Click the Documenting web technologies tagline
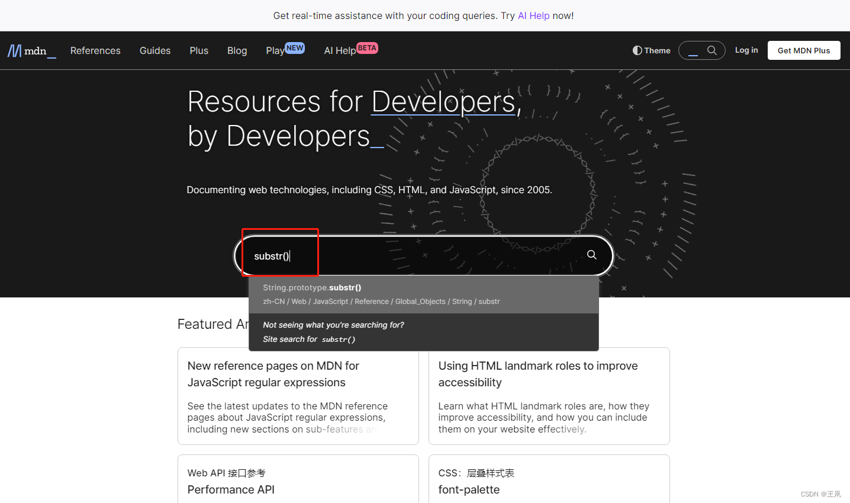This screenshot has width=850, height=503. (x=369, y=190)
